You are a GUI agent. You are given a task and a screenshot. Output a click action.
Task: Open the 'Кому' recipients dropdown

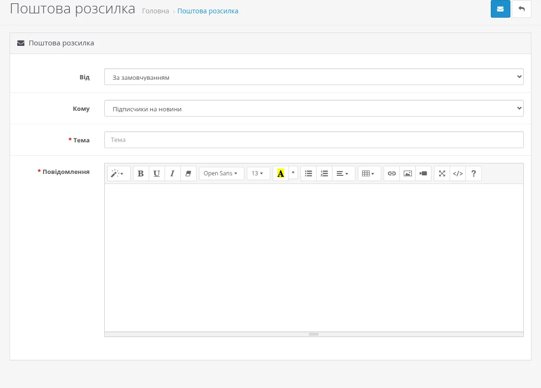(x=314, y=108)
